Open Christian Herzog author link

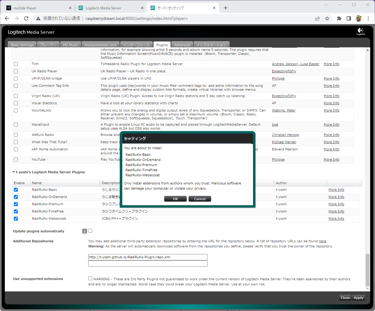(x=285, y=135)
